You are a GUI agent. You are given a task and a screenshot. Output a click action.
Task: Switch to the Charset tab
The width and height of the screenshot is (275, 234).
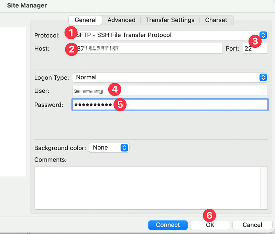pyautogui.click(x=216, y=20)
